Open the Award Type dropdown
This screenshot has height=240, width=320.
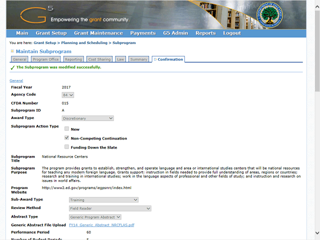coord(88,118)
